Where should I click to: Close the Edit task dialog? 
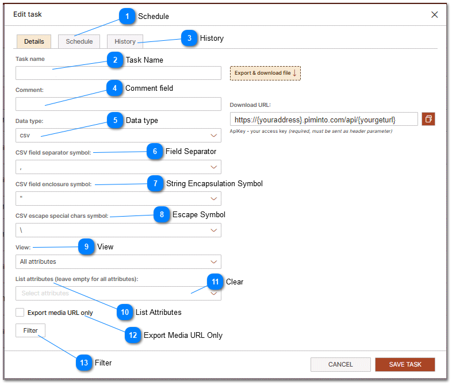[x=435, y=14]
